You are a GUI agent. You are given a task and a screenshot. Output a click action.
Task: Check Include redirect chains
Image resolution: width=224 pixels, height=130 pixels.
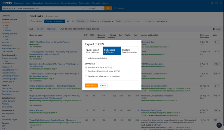pos(86,58)
